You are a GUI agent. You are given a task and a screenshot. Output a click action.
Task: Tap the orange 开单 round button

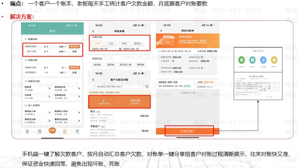coord(52,130)
